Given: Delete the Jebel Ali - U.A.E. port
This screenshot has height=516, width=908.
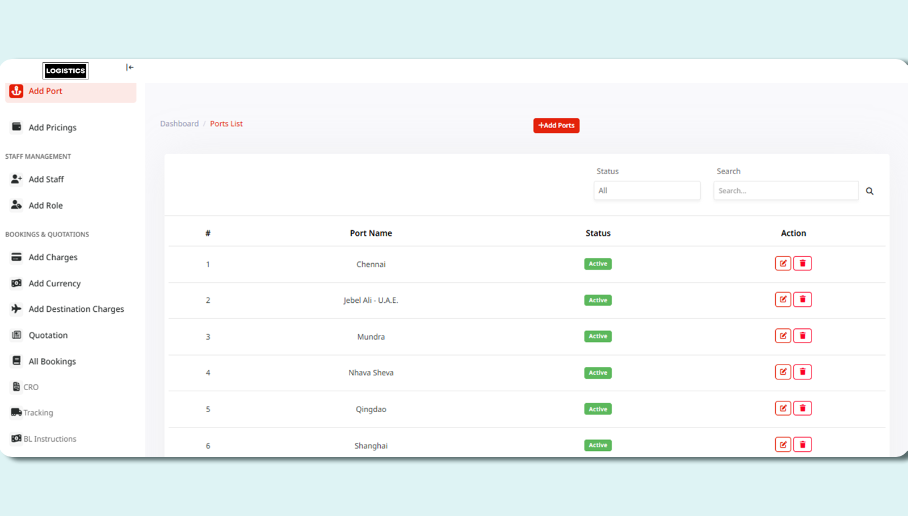Looking at the screenshot, I should 802,299.
